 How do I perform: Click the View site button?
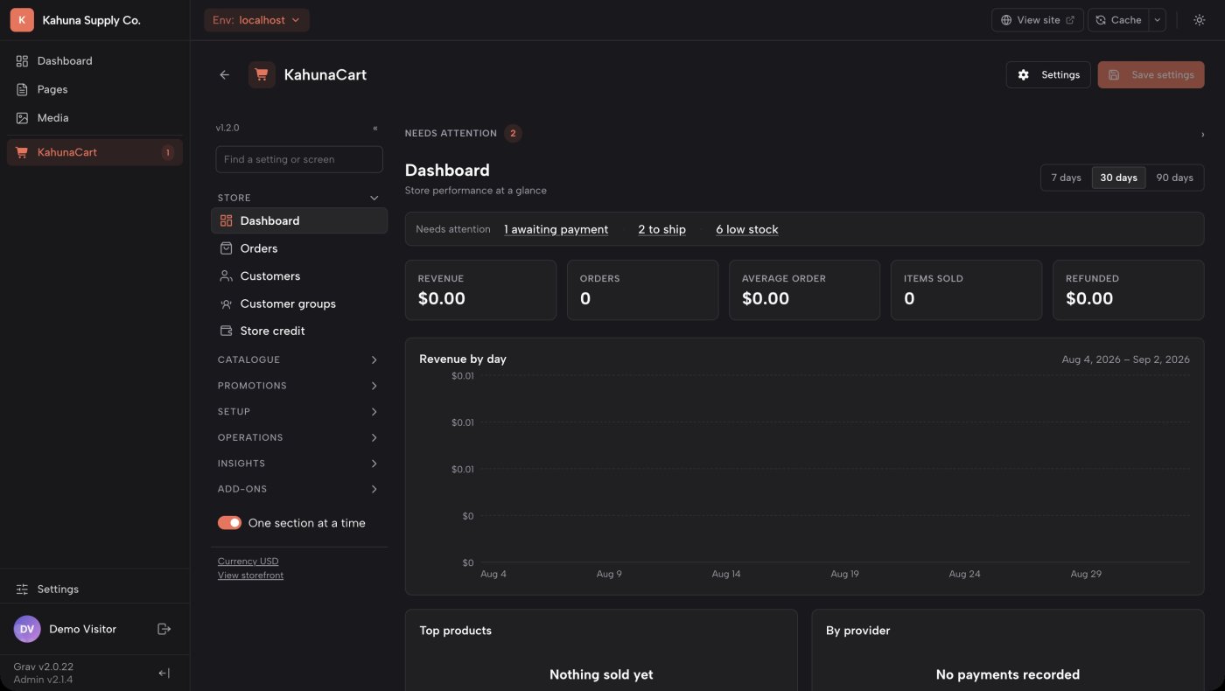[1038, 20]
